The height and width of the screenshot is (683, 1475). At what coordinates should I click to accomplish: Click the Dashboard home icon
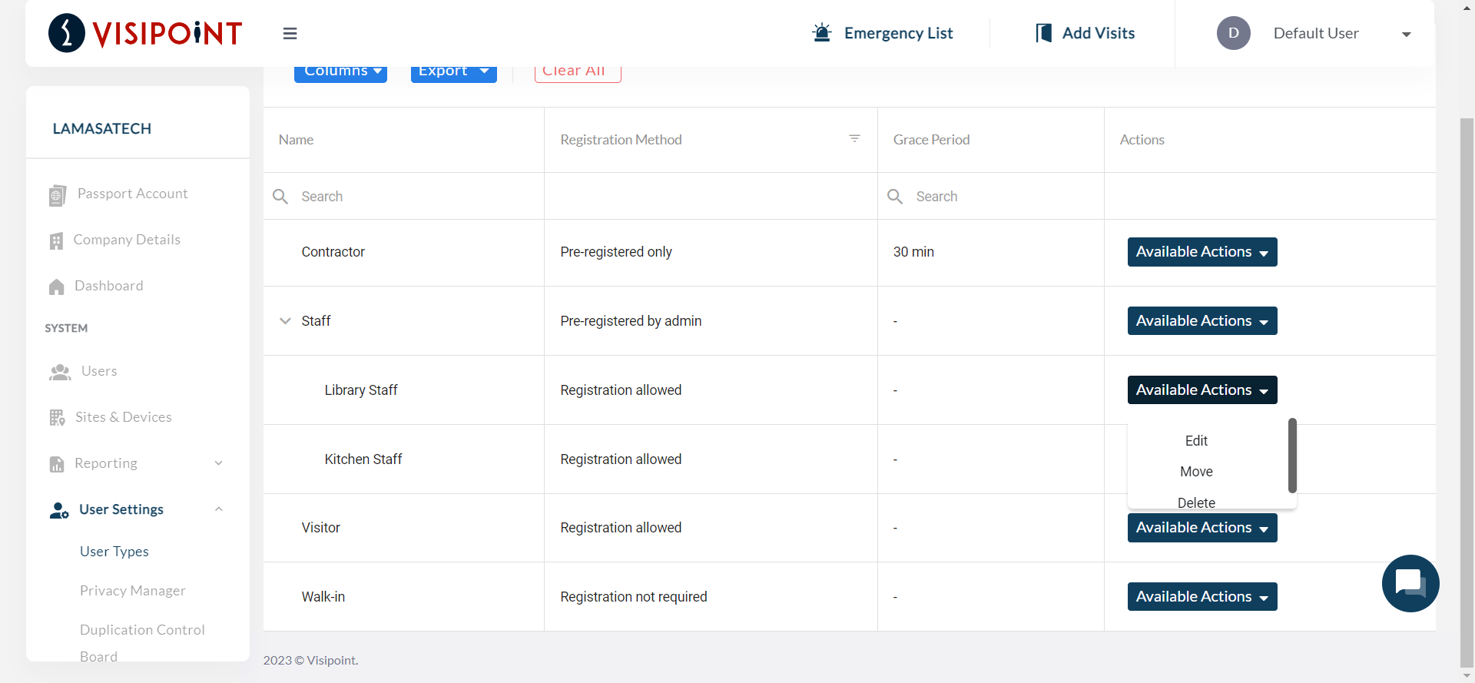[57, 287]
